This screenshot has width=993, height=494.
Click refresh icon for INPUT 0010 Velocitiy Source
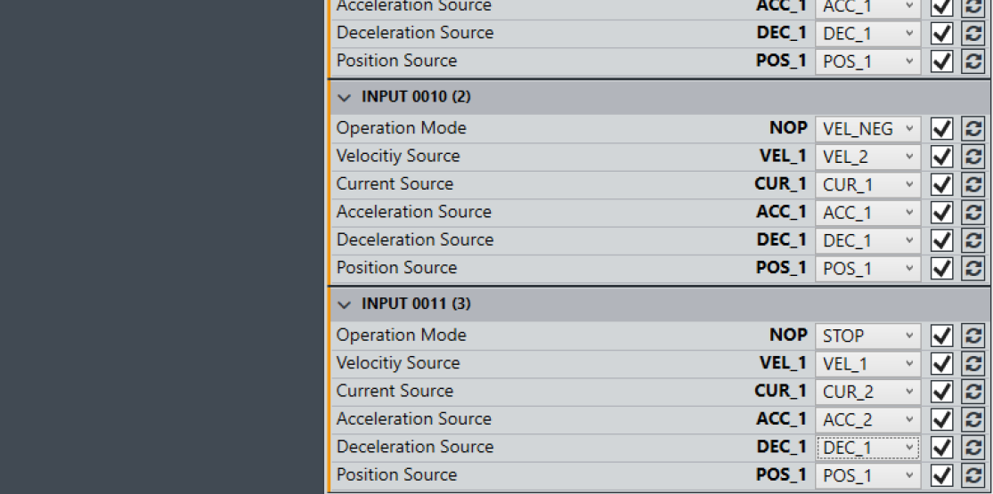(973, 157)
